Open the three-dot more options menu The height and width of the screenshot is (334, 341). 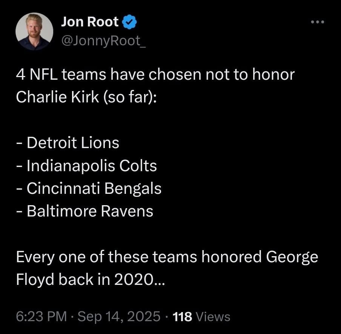[x=317, y=22]
